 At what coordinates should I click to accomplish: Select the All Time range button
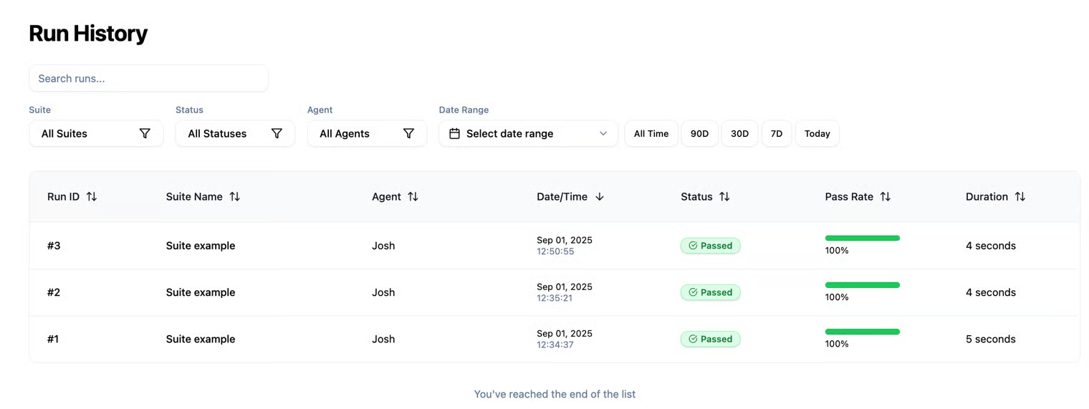[651, 133]
